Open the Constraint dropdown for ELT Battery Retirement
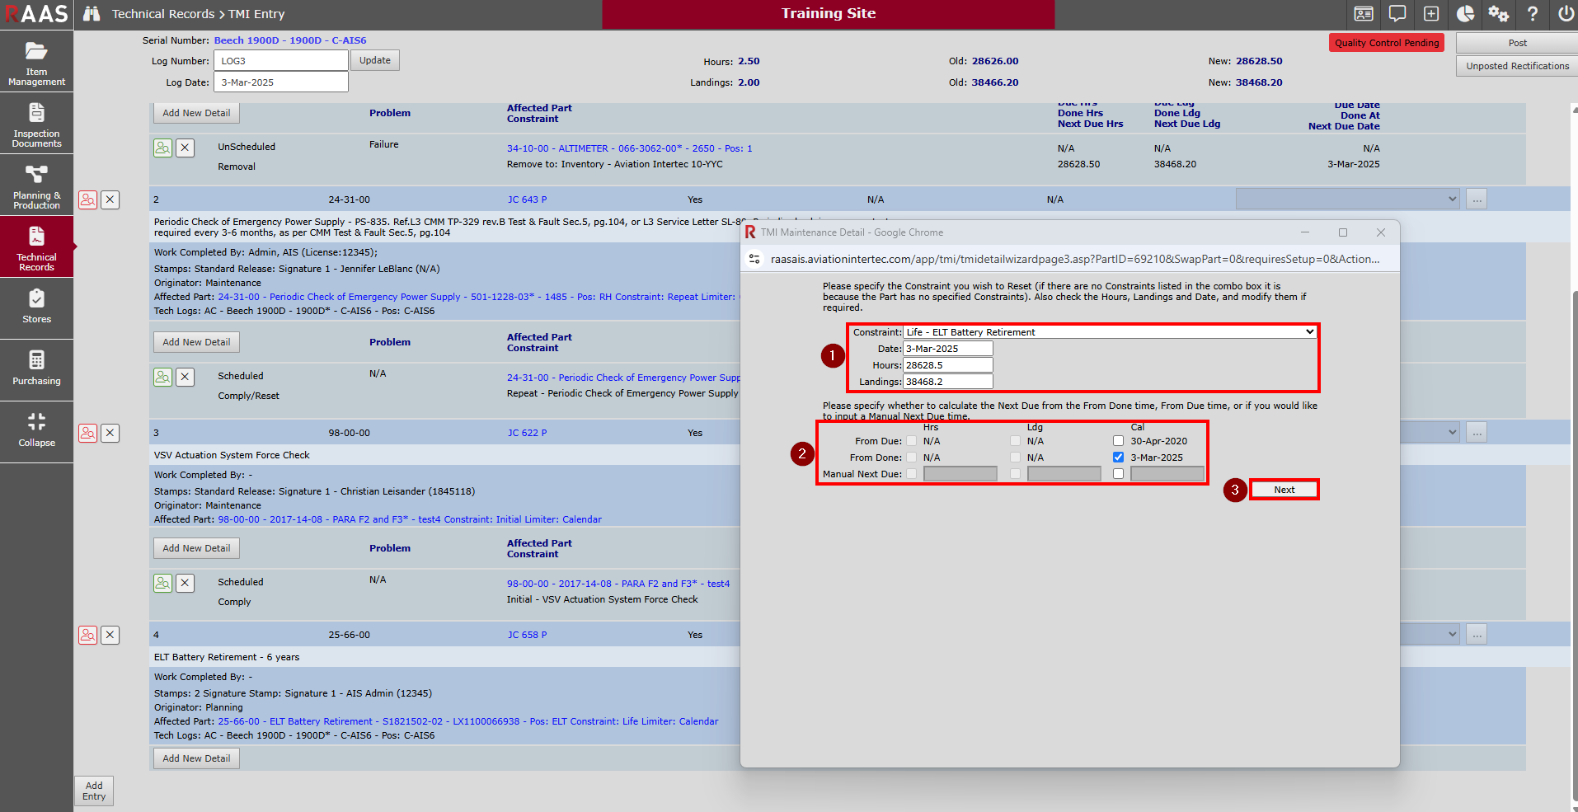This screenshot has height=812, width=1578. 1110,332
